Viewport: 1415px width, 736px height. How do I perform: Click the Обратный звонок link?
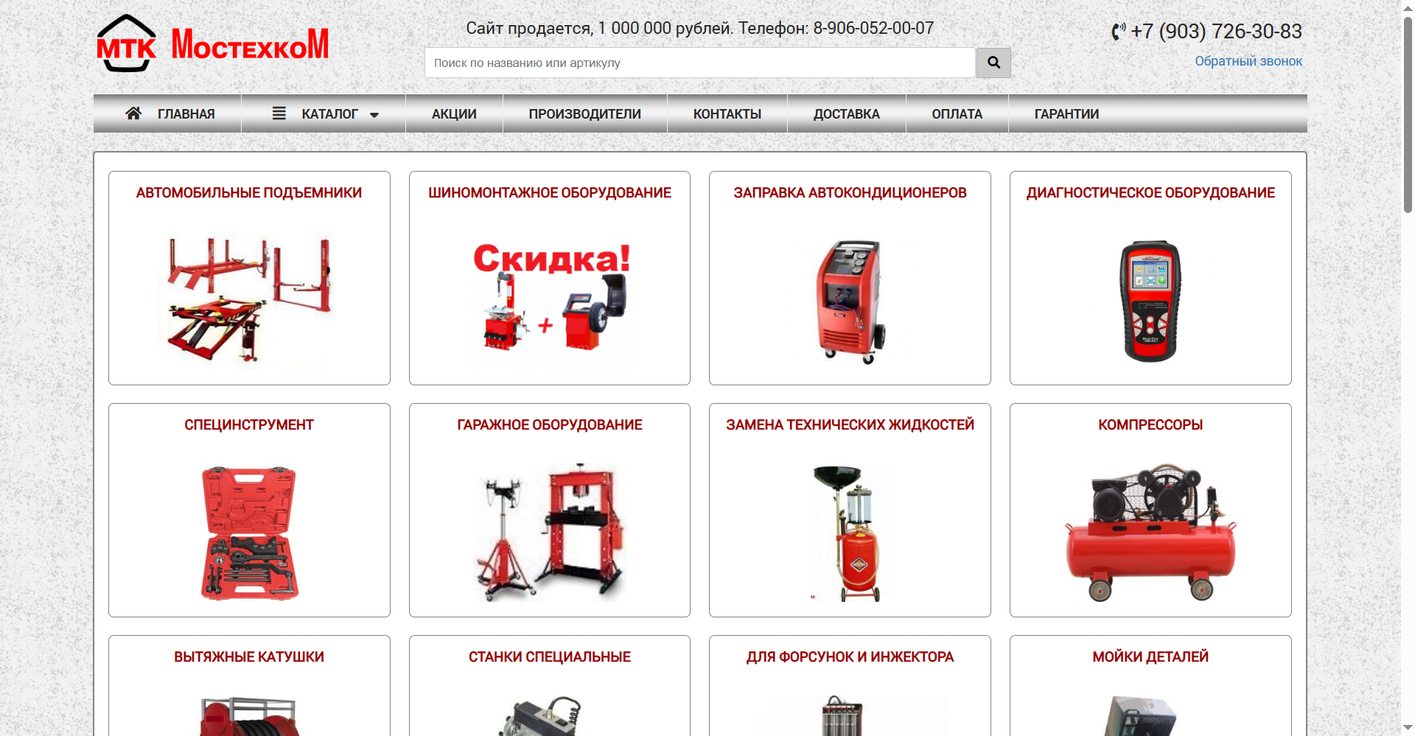click(x=1248, y=61)
